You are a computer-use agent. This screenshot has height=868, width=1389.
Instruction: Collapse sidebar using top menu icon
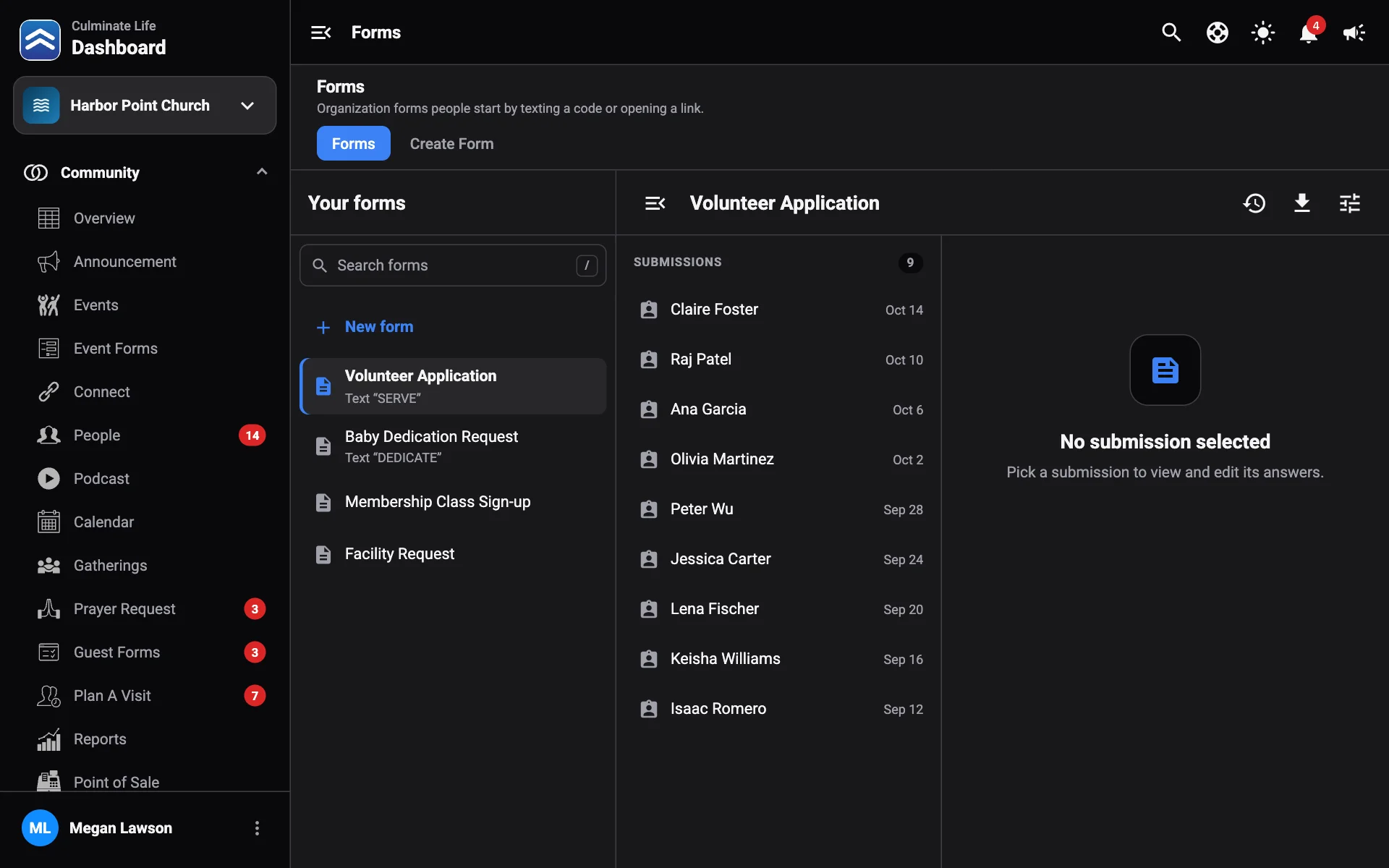coord(320,33)
